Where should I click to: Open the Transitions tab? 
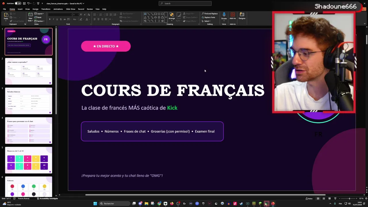tap(46, 9)
